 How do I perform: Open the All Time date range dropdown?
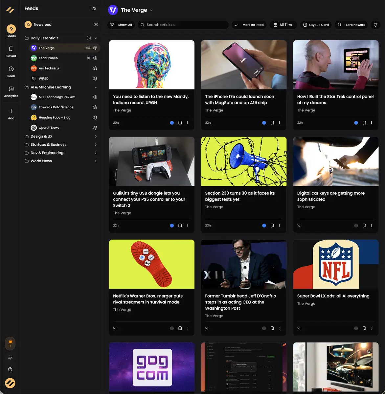283,25
